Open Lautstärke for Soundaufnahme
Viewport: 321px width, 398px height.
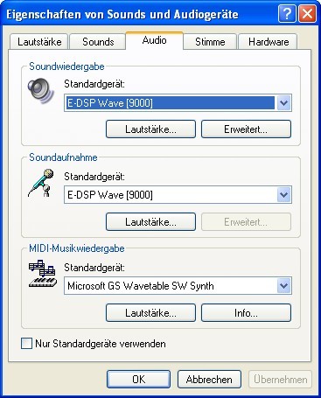[x=150, y=222]
